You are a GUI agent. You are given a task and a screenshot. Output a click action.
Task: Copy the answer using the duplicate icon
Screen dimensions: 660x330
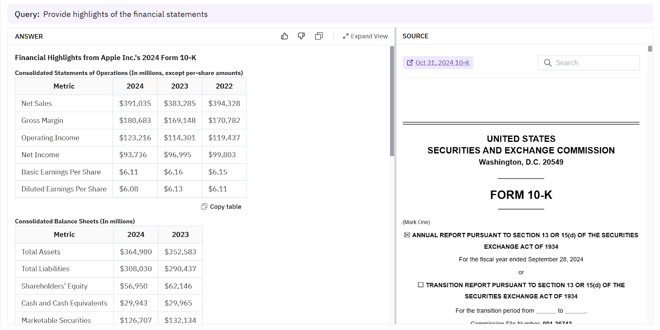(x=319, y=36)
